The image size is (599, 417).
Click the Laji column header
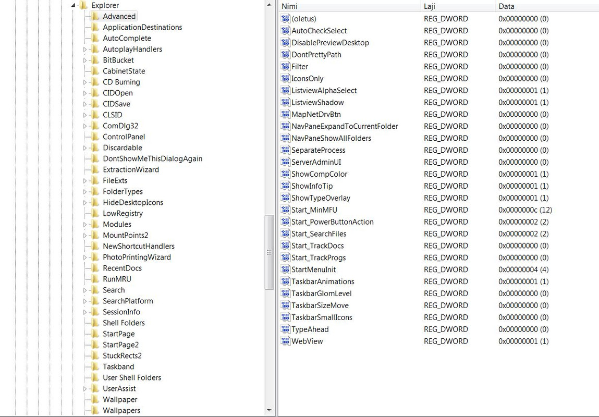tap(458, 6)
